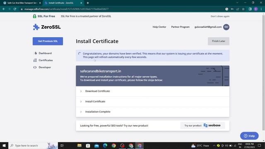Click the ZeroSSL logo
Viewport: 265px width, 149px height.
[x=47, y=27]
